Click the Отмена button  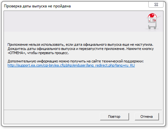(x=147, y=117)
